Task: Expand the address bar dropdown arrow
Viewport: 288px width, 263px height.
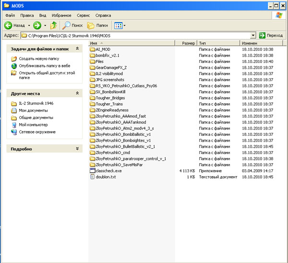Action: (253, 36)
